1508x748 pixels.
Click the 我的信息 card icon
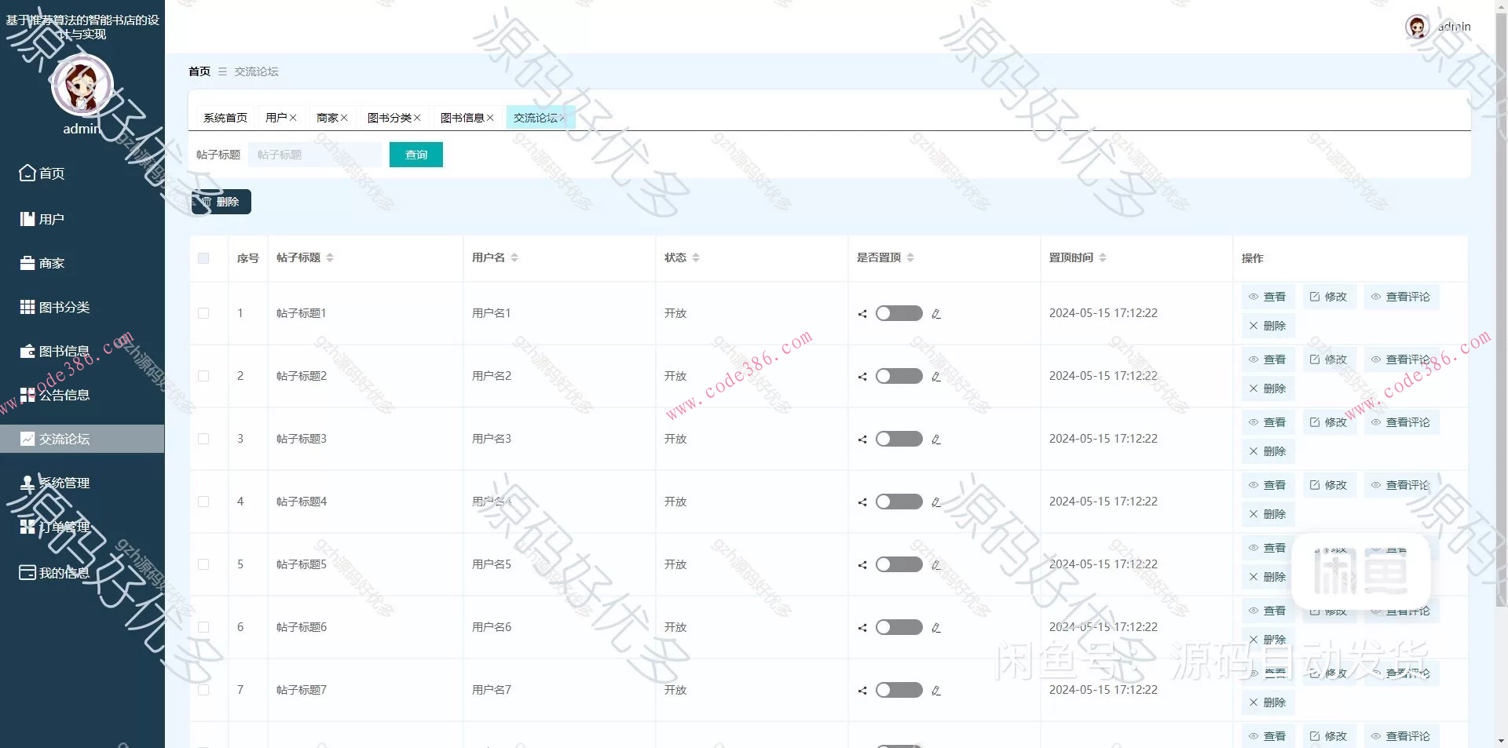pos(27,572)
